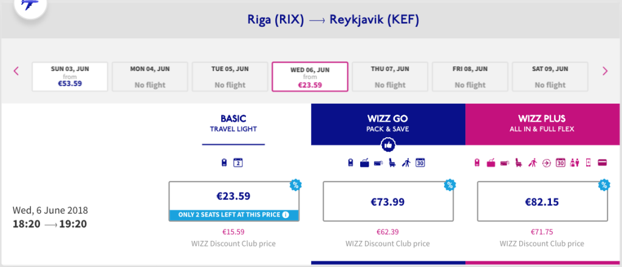Click the discount percent badge on €23.59
Image resolution: width=622 pixels, height=267 pixels.
tap(295, 184)
